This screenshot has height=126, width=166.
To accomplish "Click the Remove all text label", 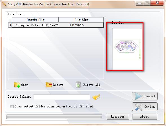I will (x=92, y=85).
